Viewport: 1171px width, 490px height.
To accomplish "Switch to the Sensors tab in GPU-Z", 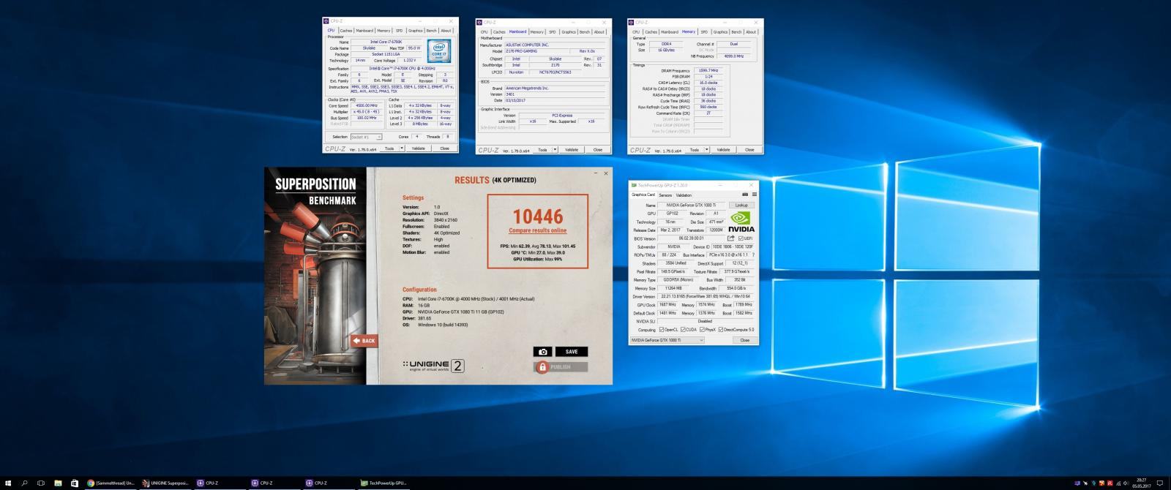I will pos(665,195).
